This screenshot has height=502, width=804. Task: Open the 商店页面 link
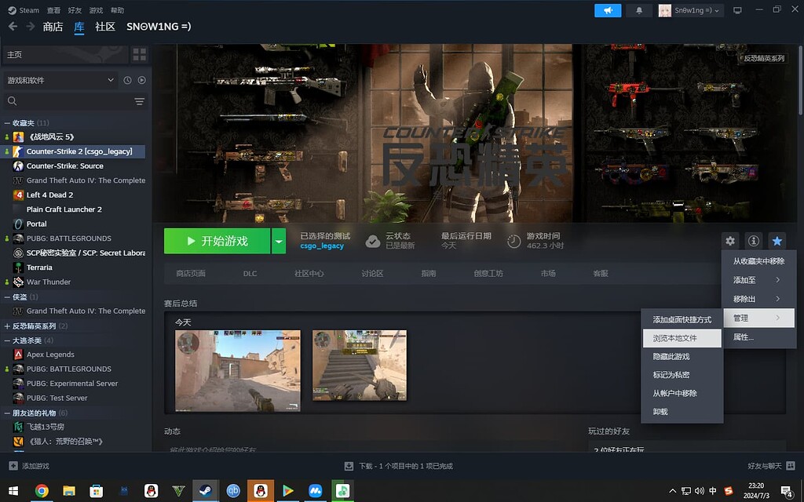tap(191, 274)
